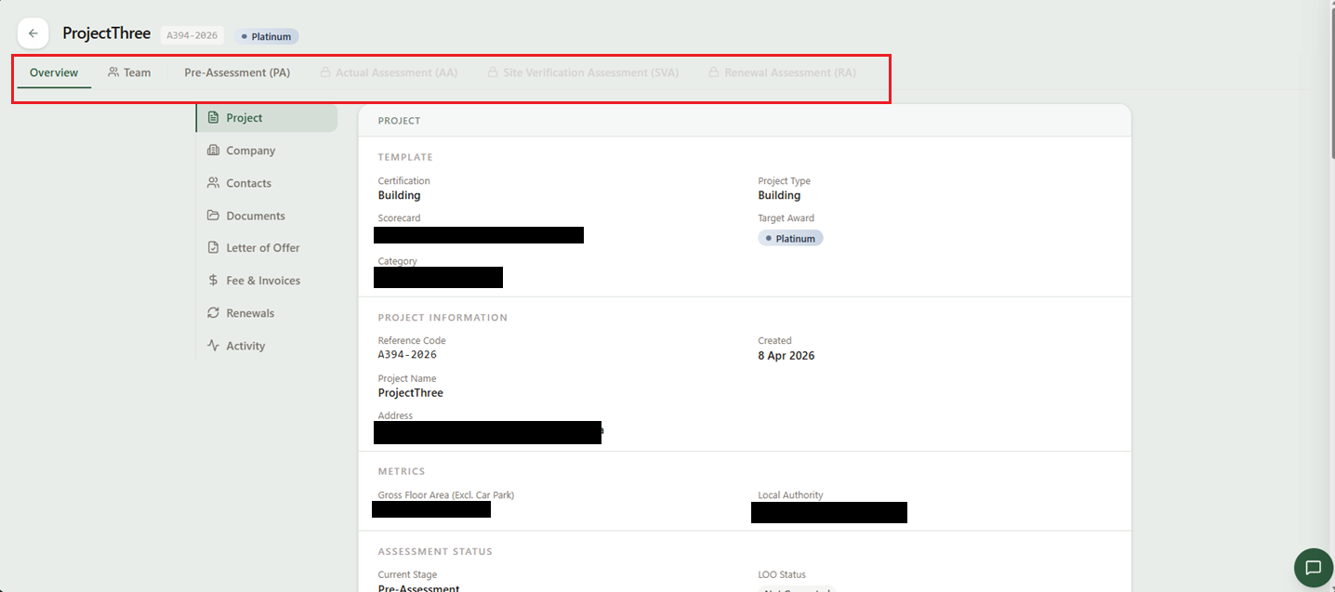The width and height of the screenshot is (1335, 592).
Task: Go to the Contacts section
Action: point(267,183)
